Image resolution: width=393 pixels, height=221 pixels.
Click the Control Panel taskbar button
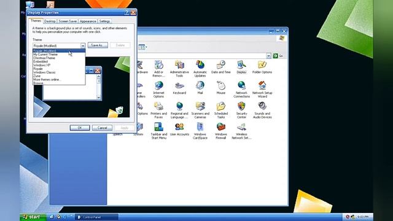(x=97, y=217)
